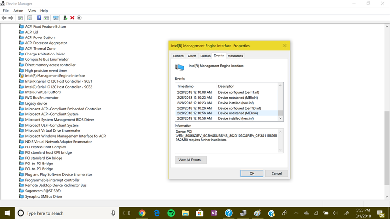Click Cancel in the Properties dialog
Image resolution: width=390 pixels, height=219 pixels.
[276, 174]
